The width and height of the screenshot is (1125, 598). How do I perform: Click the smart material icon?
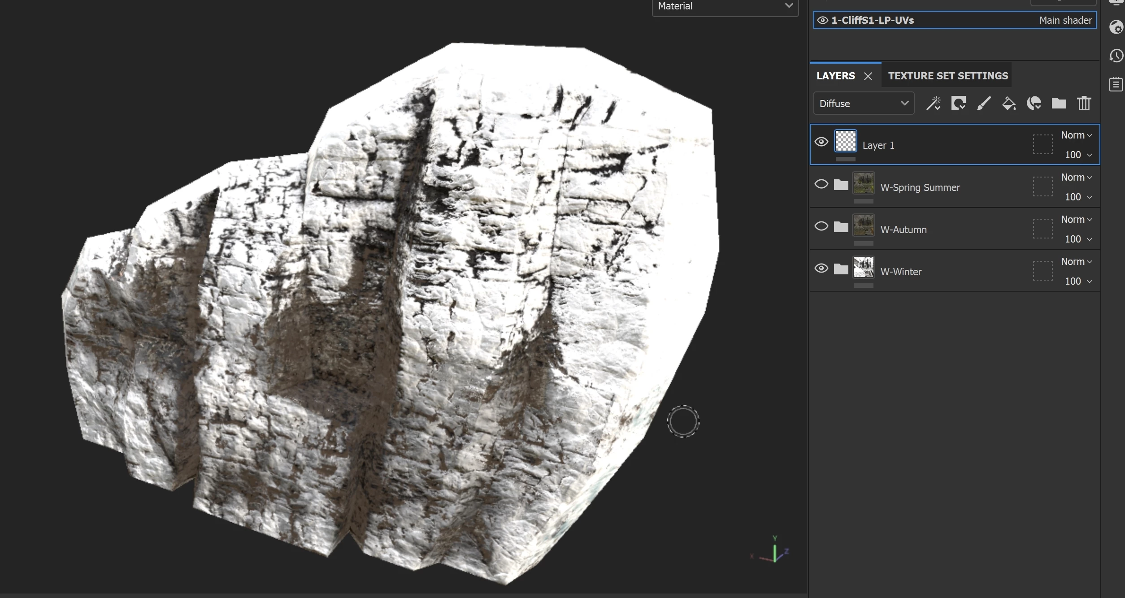(x=1034, y=104)
